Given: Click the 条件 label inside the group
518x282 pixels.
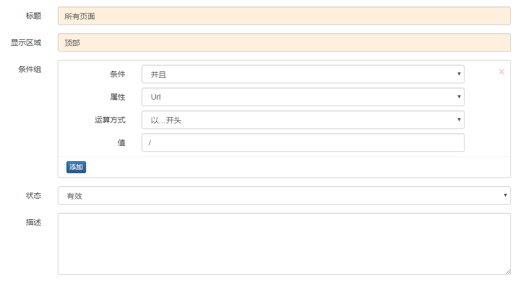Looking at the screenshot, I should tap(118, 74).
